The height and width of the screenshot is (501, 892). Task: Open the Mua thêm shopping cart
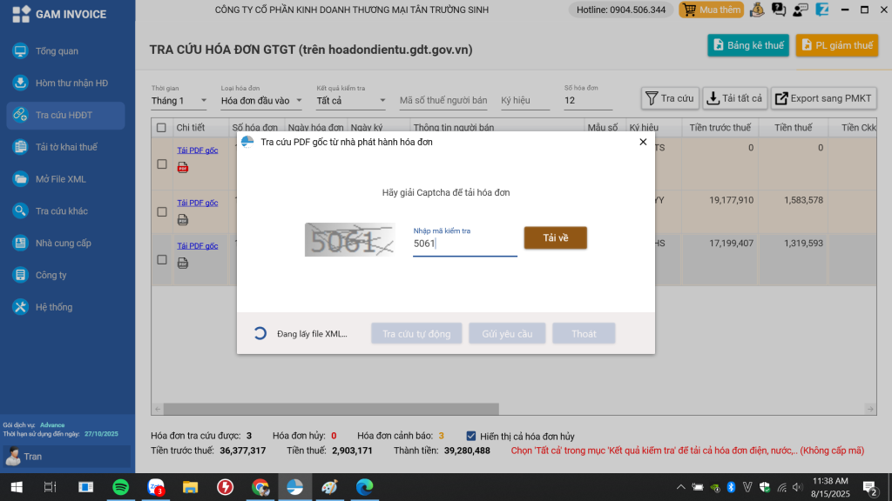coord(711,10)
